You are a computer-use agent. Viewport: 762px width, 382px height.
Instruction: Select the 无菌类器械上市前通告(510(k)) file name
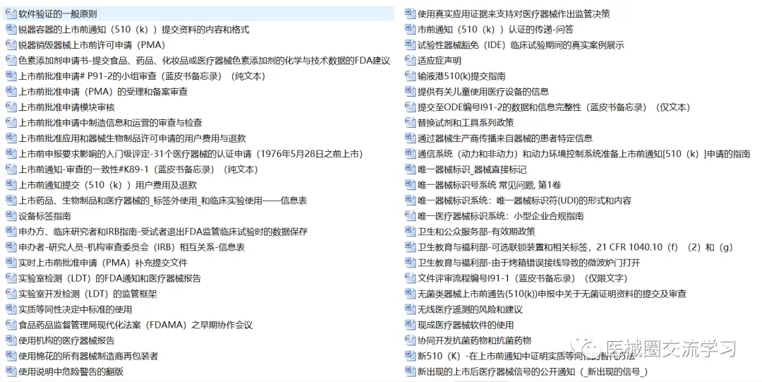(x=552, y=294)
